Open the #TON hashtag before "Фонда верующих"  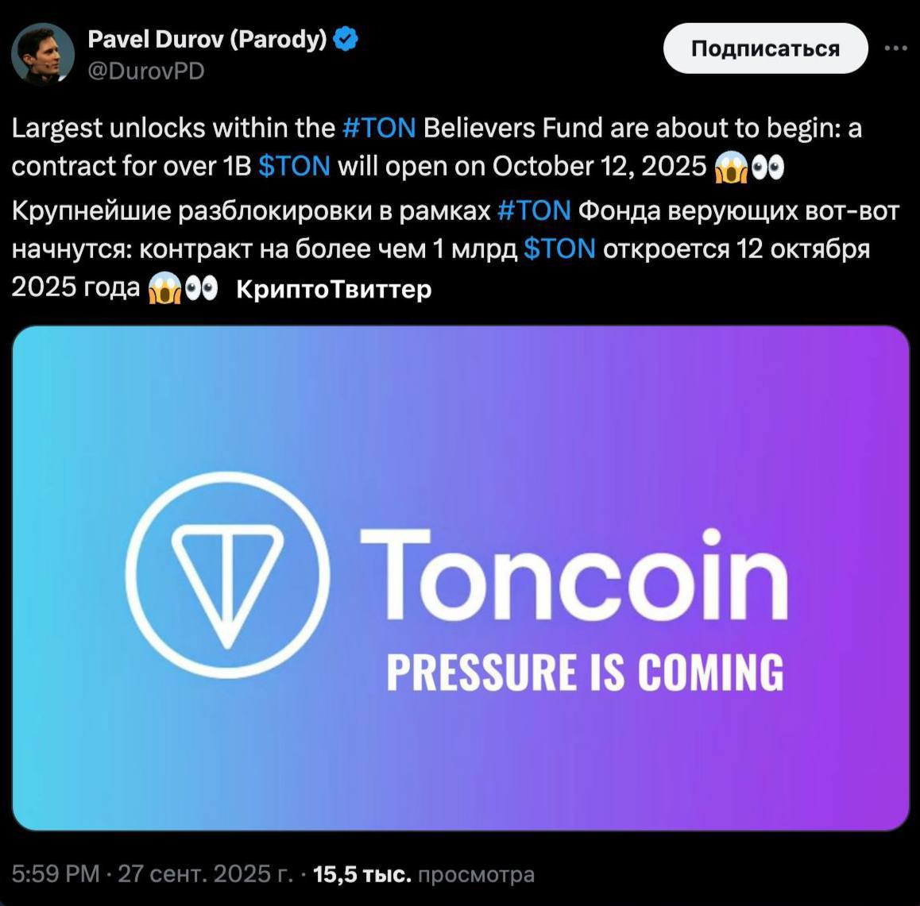pyautogui.click(x=534, y=211)
